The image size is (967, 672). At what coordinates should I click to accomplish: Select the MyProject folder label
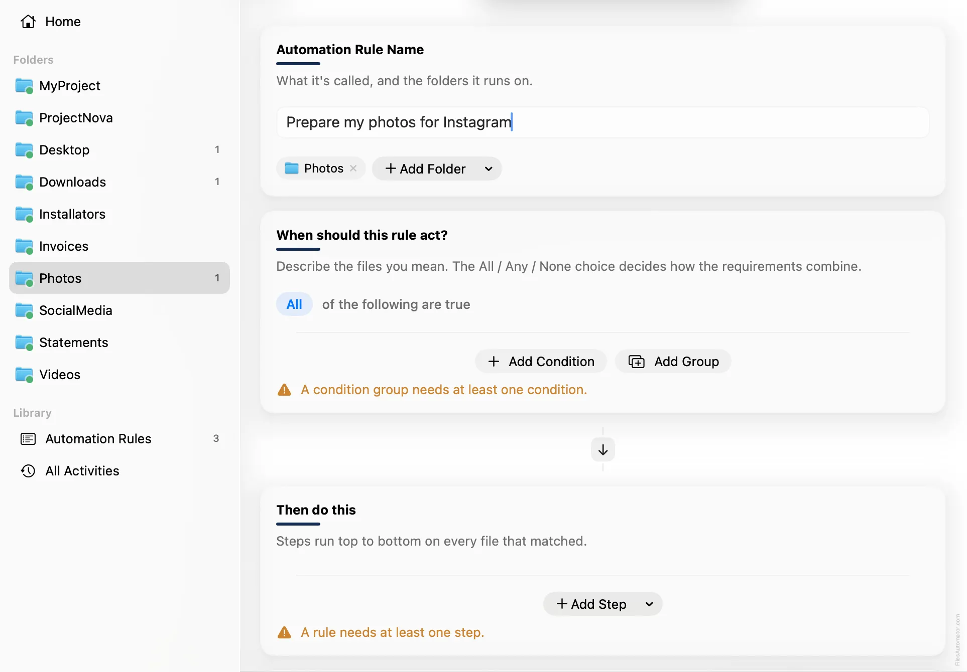point(70,86)
